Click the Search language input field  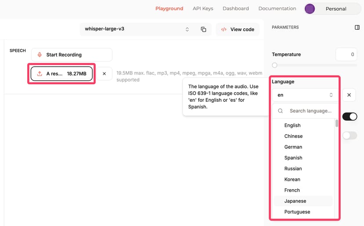(310, 111)
